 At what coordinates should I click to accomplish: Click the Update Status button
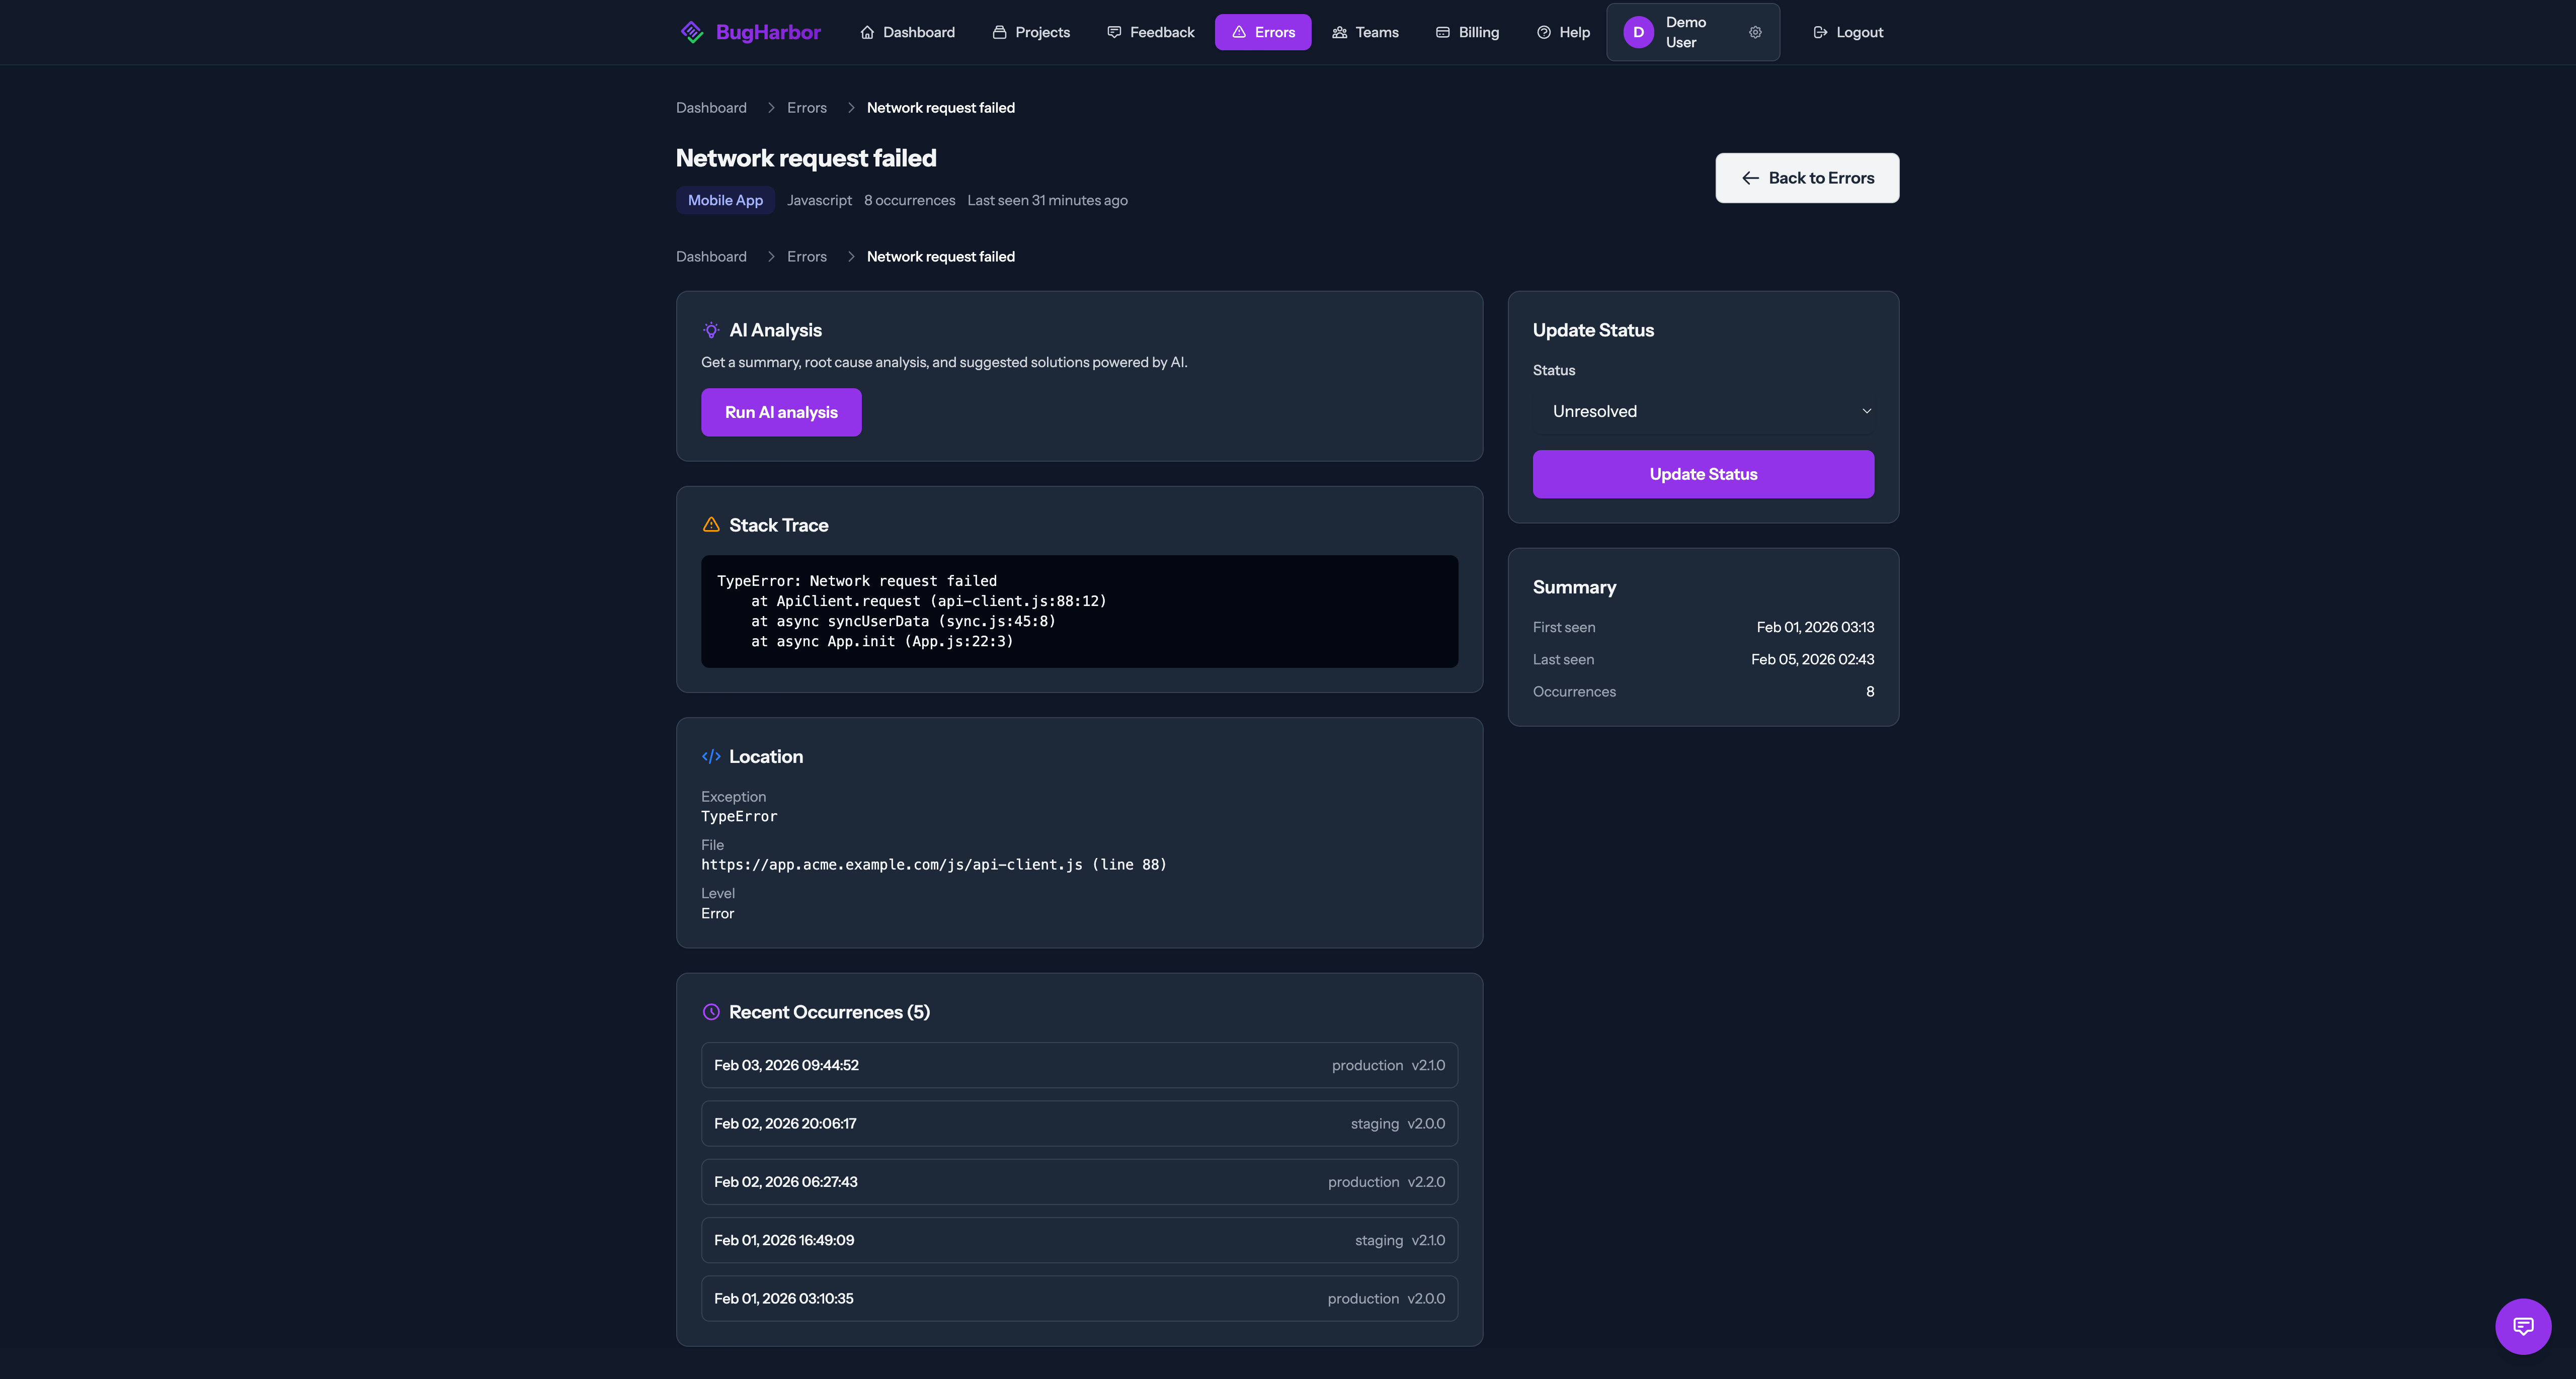coord(1702,474)
